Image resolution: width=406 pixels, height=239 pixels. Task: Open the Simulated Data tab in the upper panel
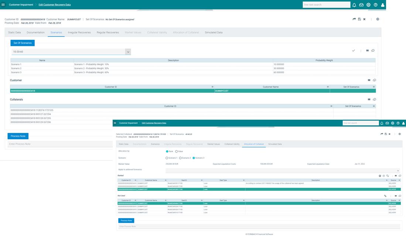(x=214, y=32)
